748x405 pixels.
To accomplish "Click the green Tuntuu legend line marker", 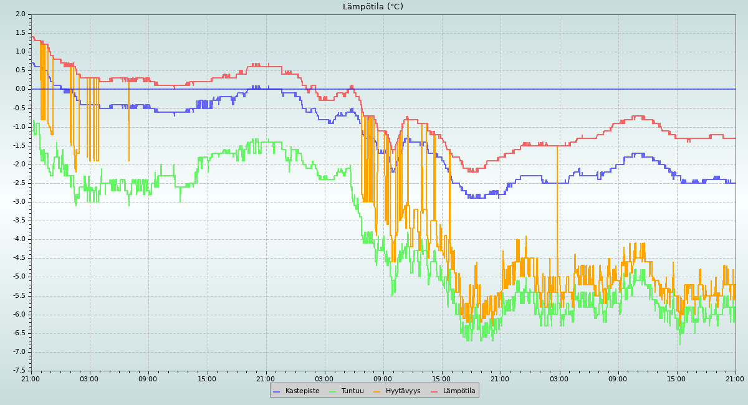I will (332, 391).
